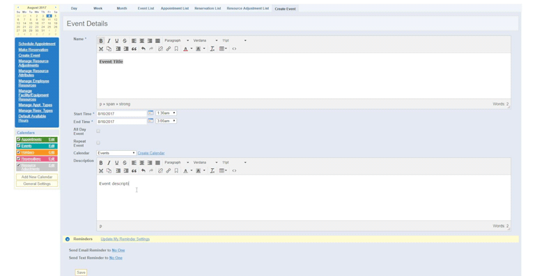
Task: Open the 11pt font size dropdown in Name editor
Action: click(234, 41)
